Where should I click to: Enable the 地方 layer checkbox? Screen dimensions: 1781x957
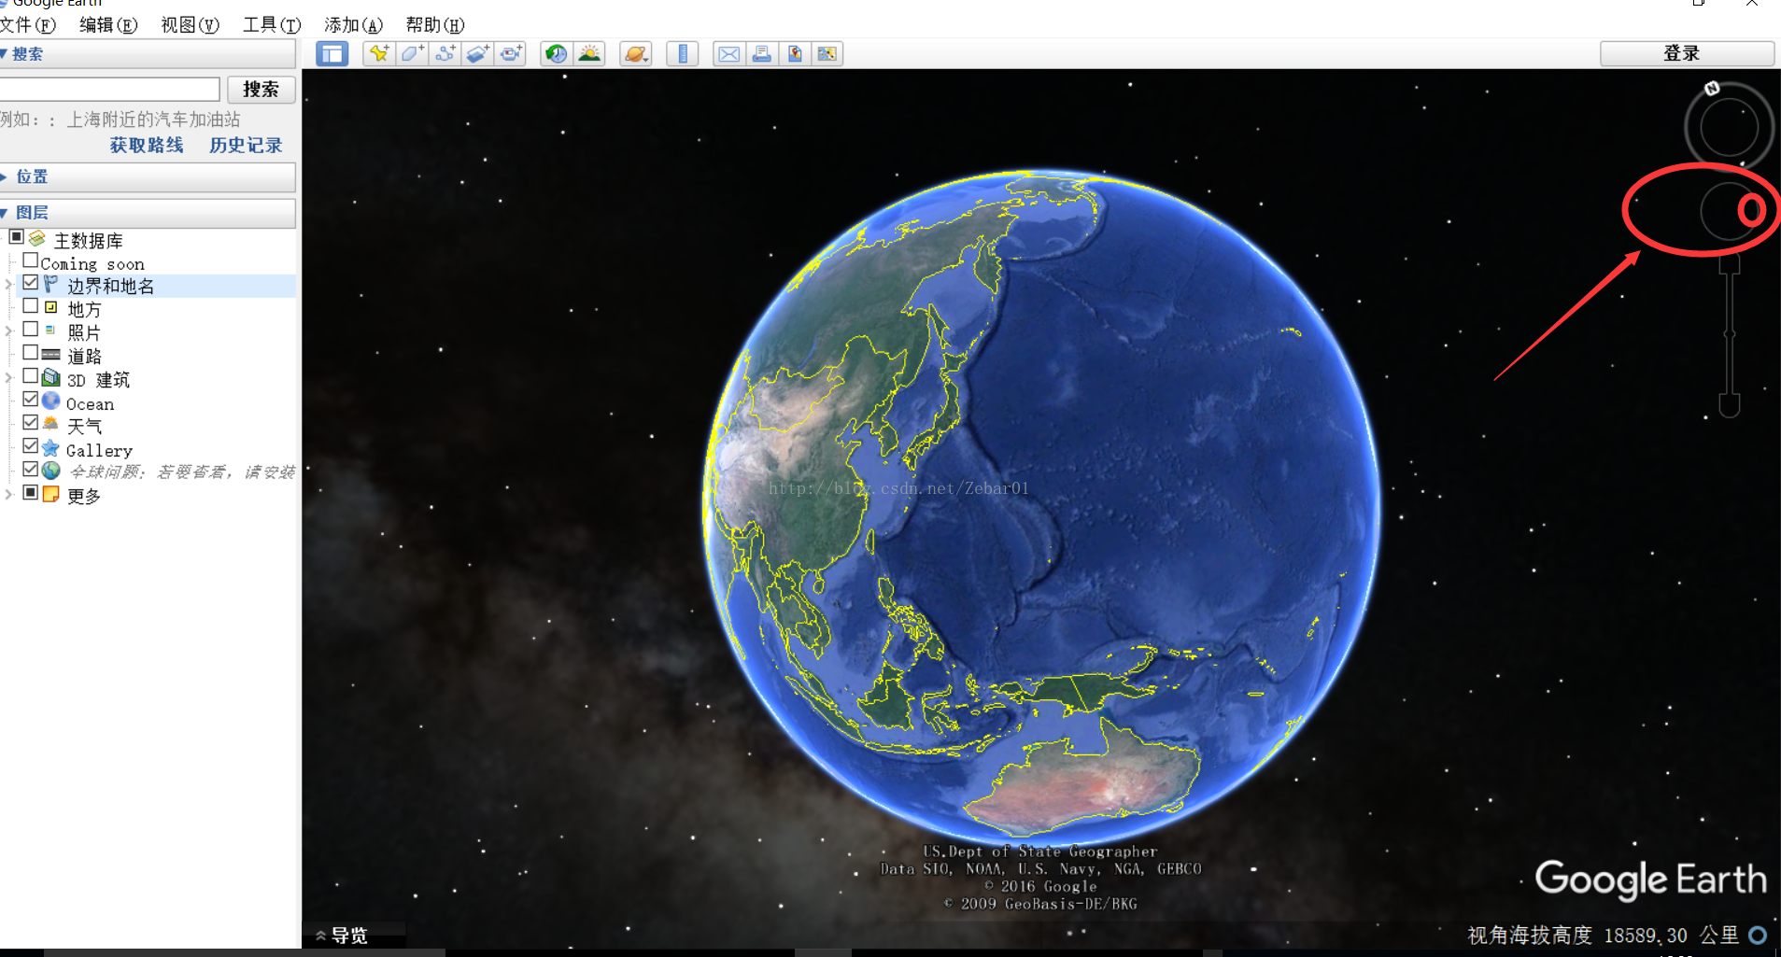click(x=31, y=306)
